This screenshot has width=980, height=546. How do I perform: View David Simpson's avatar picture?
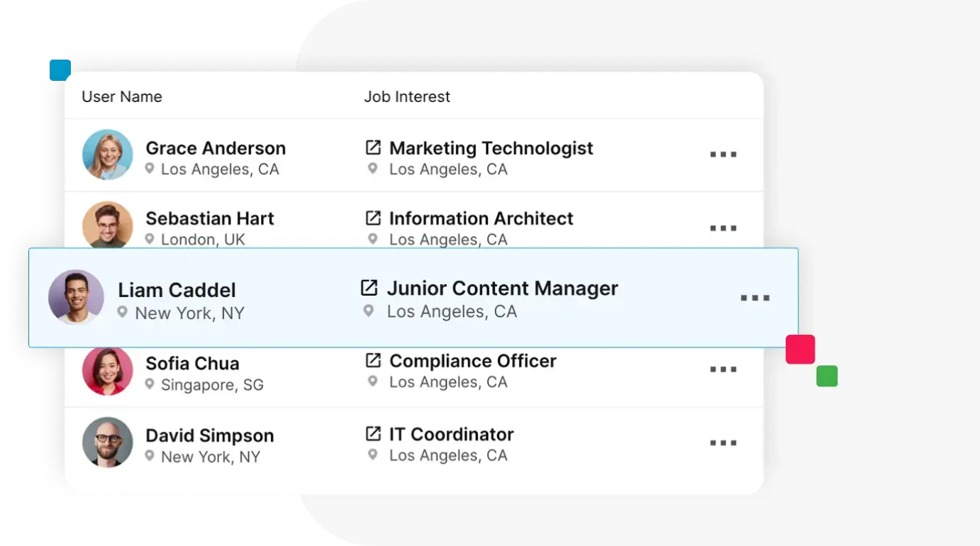coord(108,442)
